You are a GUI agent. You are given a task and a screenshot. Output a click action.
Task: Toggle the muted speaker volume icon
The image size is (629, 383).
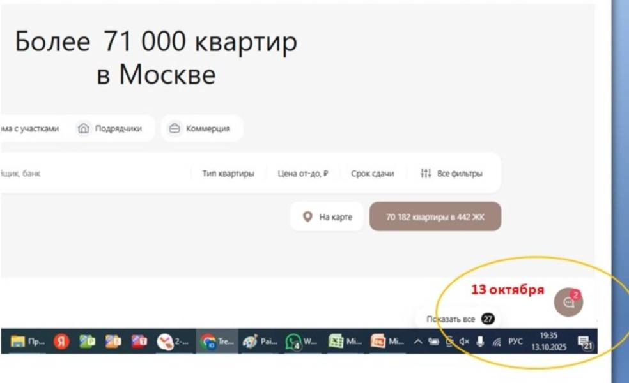464,342
